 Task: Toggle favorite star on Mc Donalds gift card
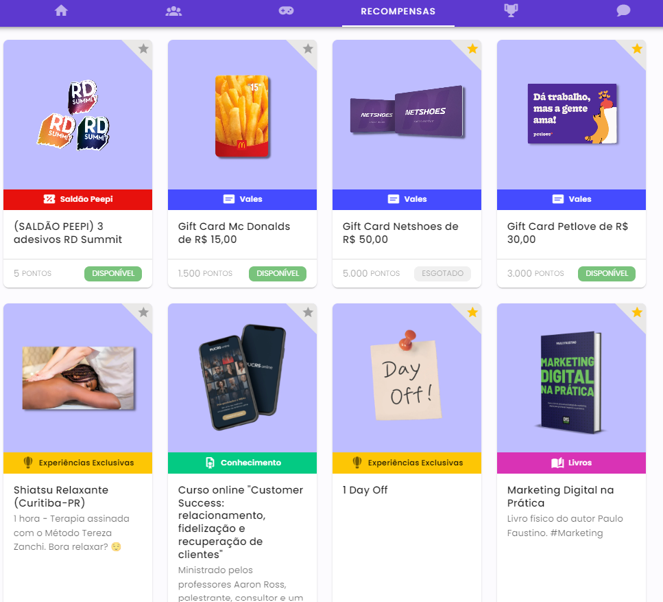[308, 49]
